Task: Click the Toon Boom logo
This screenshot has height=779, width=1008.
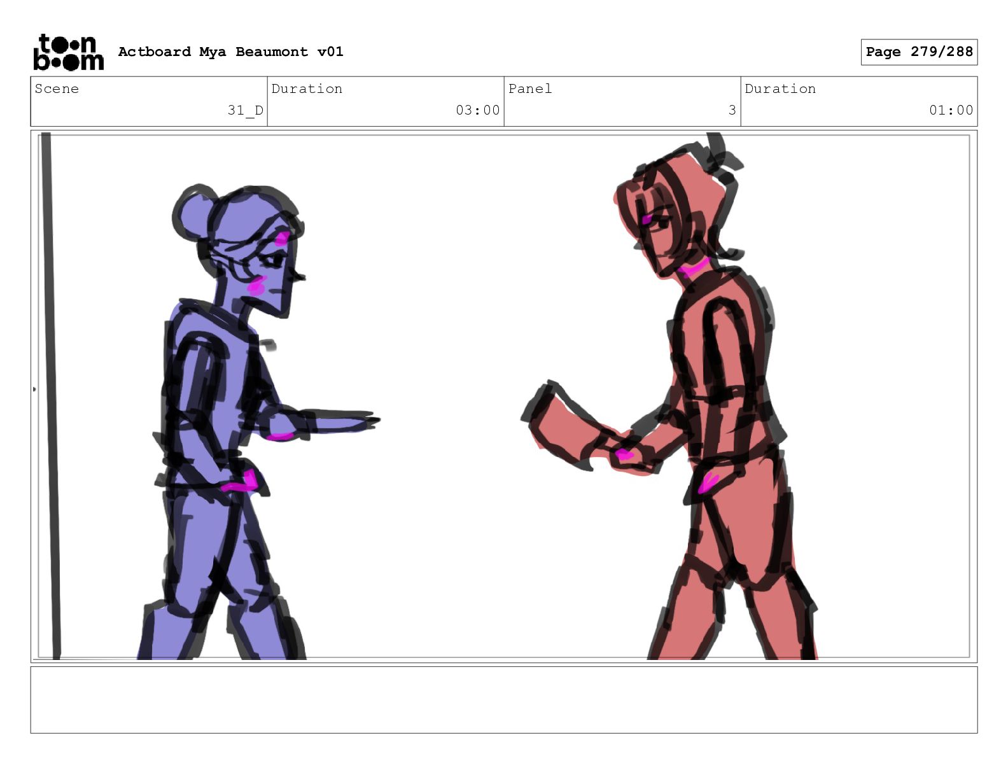Action: click(x=68, y=52)
